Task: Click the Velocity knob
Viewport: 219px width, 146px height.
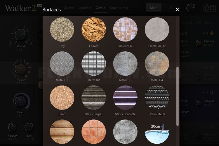Action: 13,127
